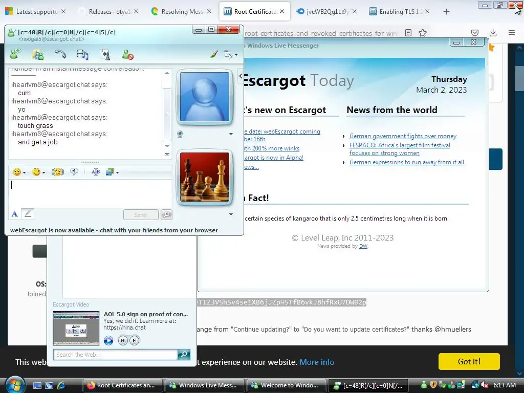Bookmark this page star icon

[423, 33]
